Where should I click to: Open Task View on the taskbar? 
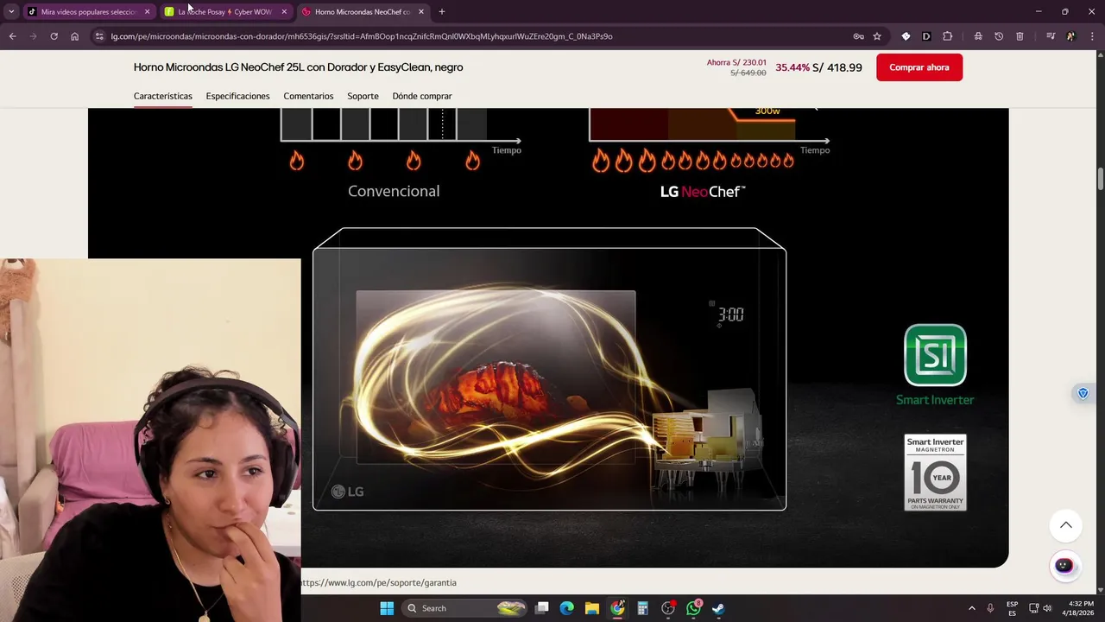(542, 608)
